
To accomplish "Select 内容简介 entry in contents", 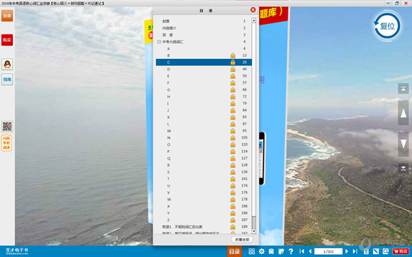I will (x=169, y=28).
